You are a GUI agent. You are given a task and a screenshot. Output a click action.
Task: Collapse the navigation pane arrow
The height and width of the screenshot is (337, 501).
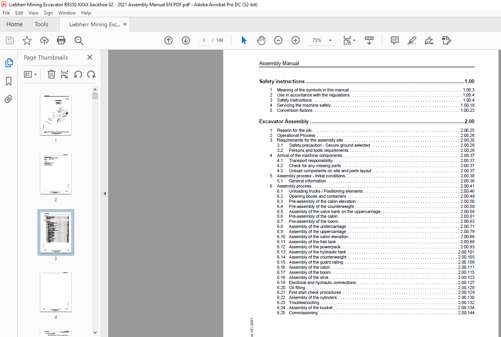pyautogui.click(x=104, y=193)
